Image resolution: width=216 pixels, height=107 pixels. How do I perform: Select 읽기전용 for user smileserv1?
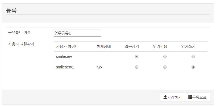165,67
